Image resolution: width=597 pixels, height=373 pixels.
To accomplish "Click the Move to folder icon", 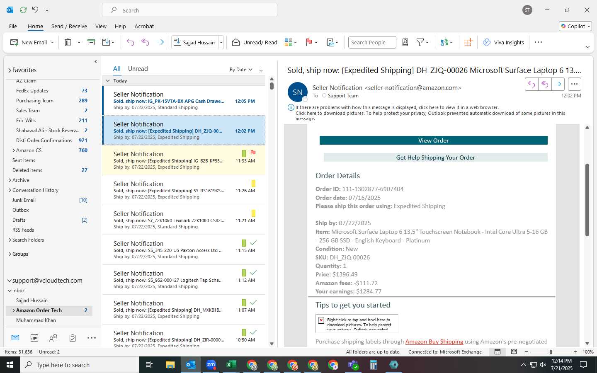I will tap(106, 42).
